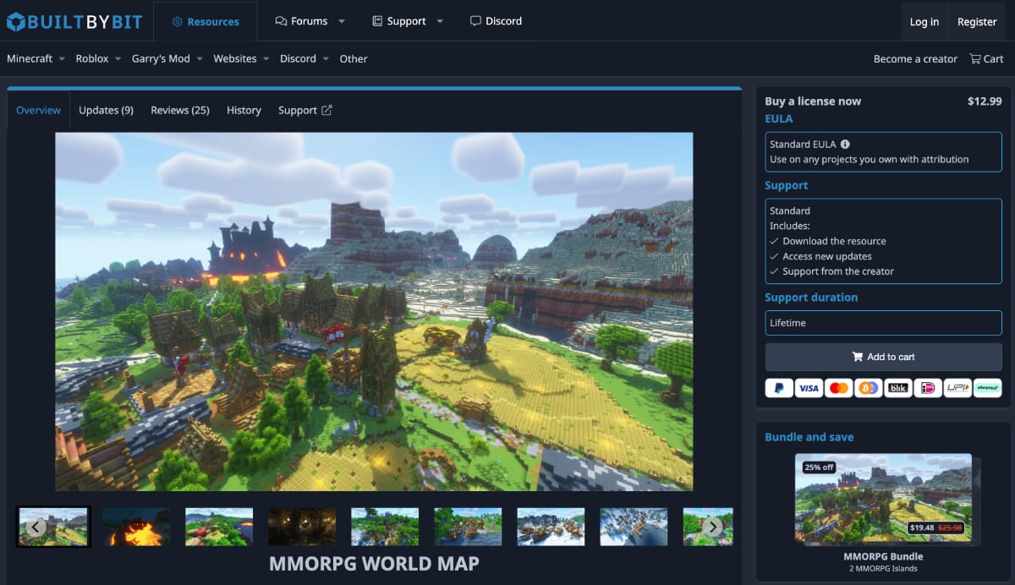
Task: Select the lava fire thumbnail image
Action: tap(136, 527)
